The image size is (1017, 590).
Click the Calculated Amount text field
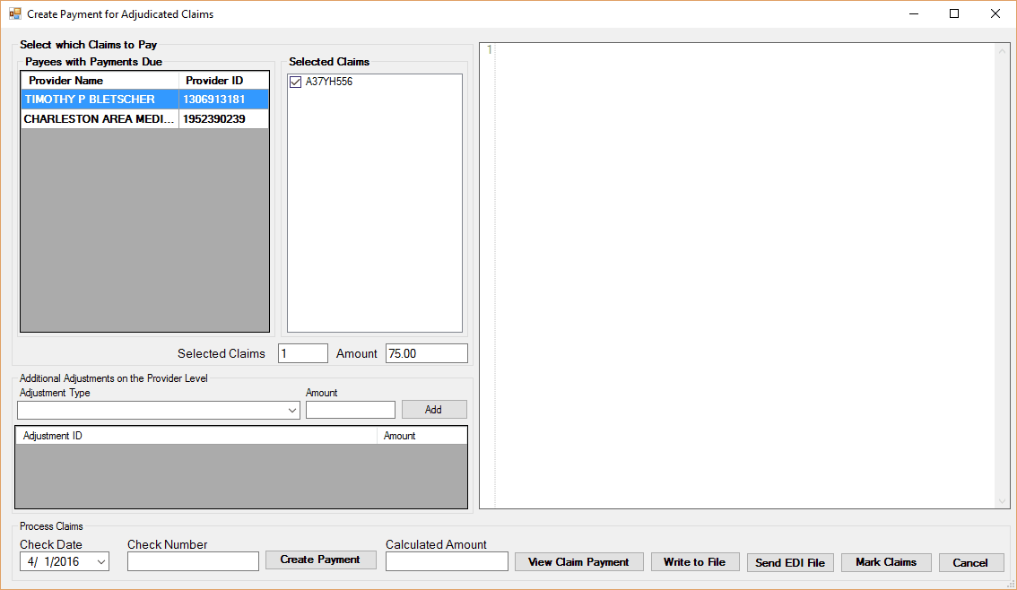[x=447, y=561]
